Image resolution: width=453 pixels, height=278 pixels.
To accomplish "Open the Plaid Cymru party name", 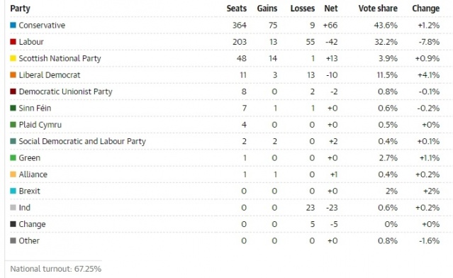I will pos(40,125).
